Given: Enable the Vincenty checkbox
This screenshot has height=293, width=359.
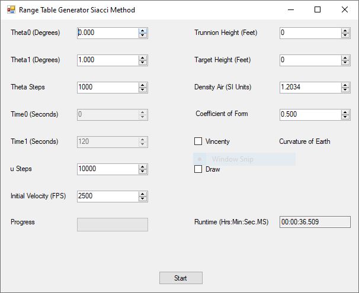Looking at the screenshot, I should point(198,141).
